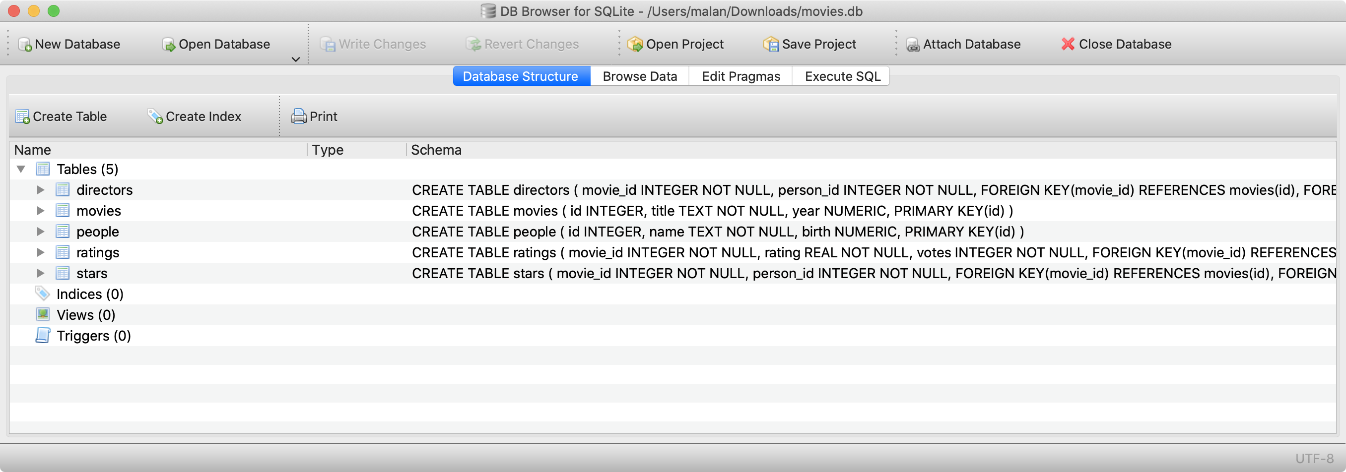Switch to the Execute SQL tab
The width and height of the screenshot is (1346, 472).
pyautogui.click(x=841, y=76)
